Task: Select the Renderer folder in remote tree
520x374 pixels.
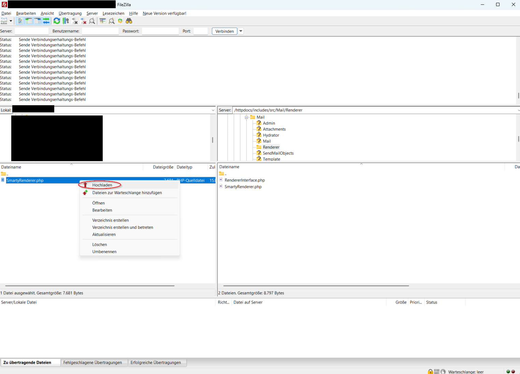Action: pos(271,147)
